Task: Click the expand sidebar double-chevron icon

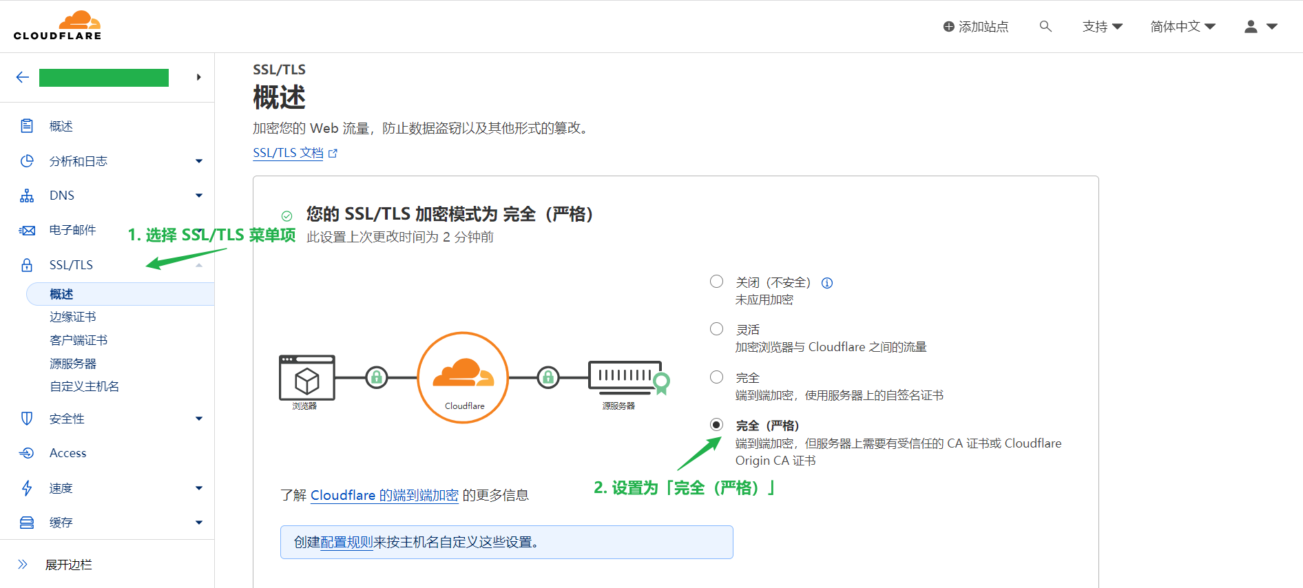Action: tap(23, 565)
